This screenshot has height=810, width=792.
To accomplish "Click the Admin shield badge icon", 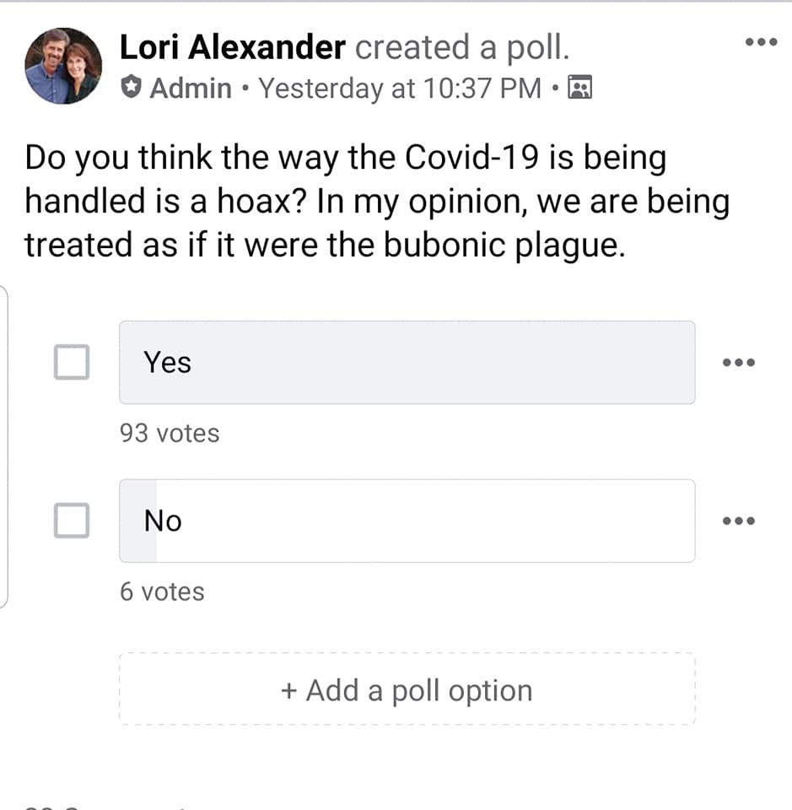I will (x=131, y=87).
